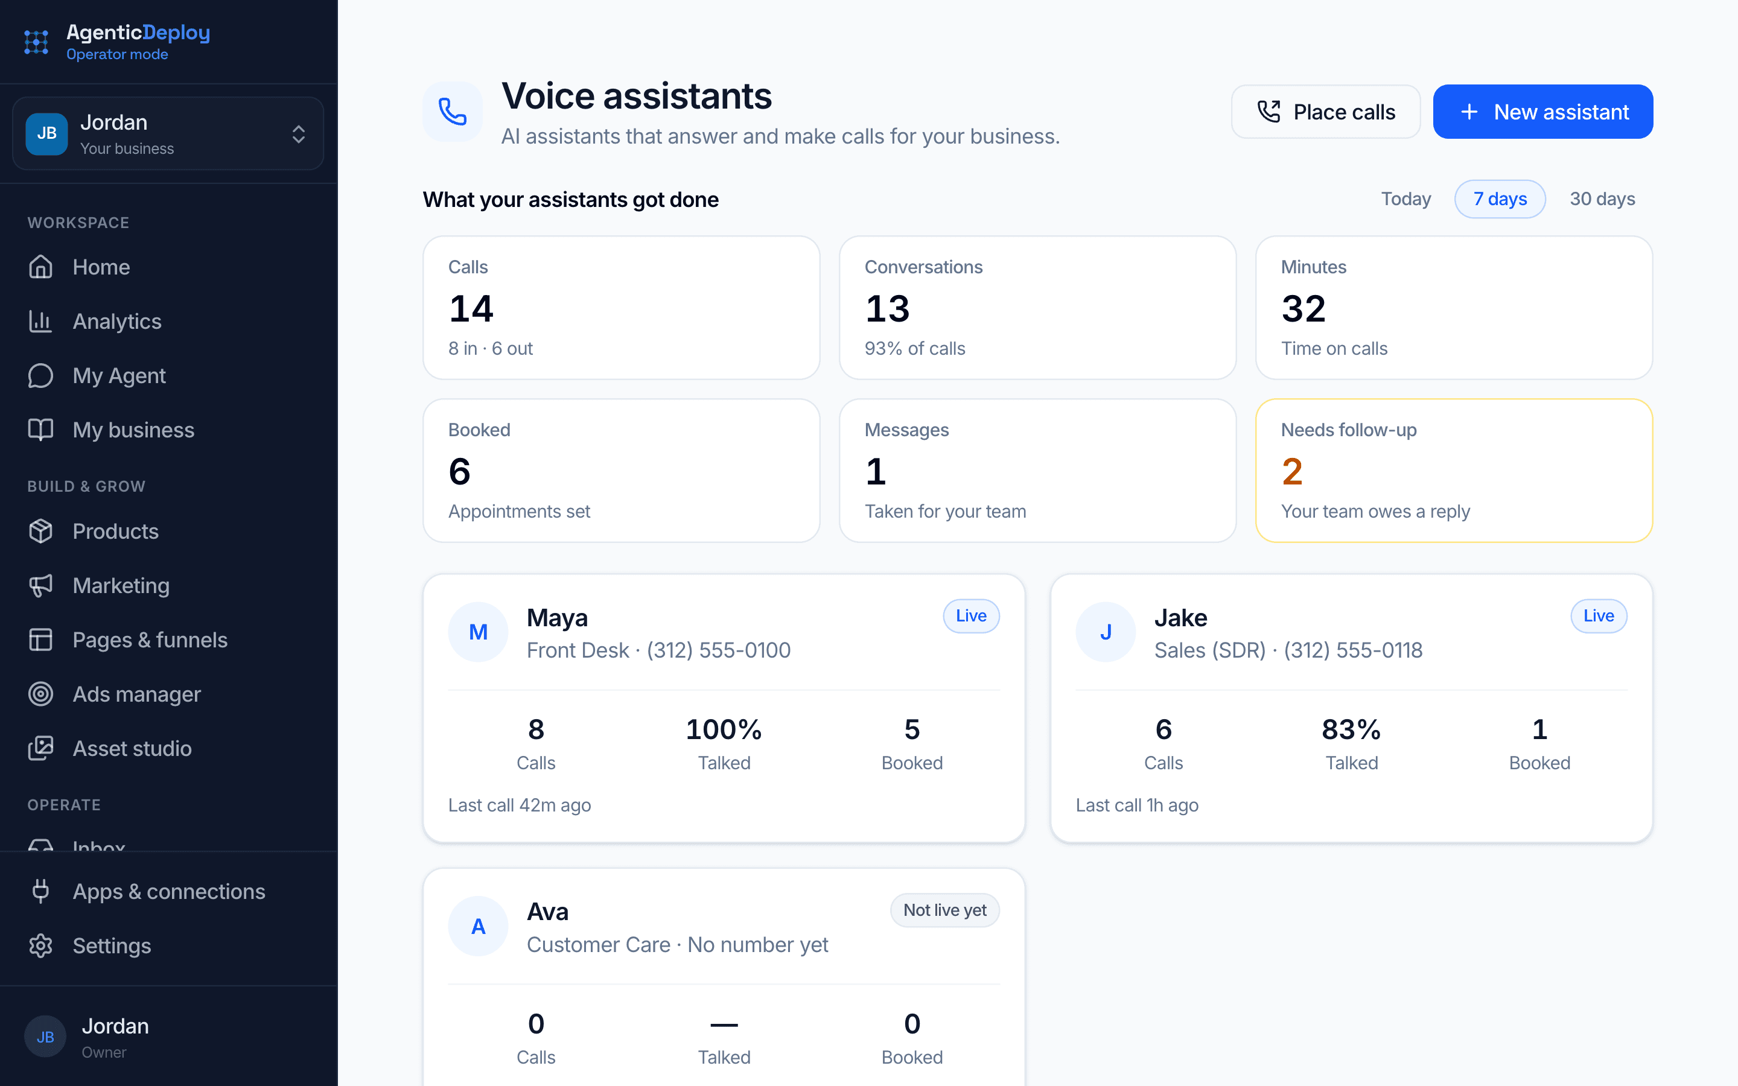This screenshot has width=1738, height=1086.
Task: Open Settings in the sidebar
Action: [169, 945]
